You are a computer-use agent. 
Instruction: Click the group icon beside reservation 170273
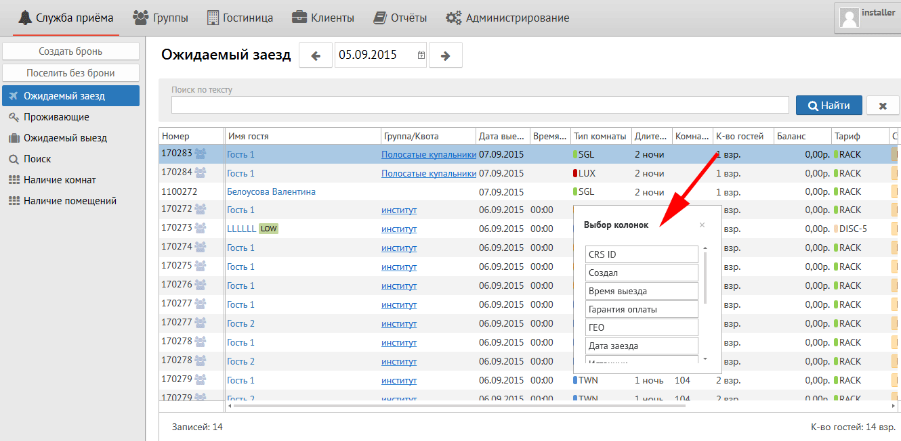[201, 229]
